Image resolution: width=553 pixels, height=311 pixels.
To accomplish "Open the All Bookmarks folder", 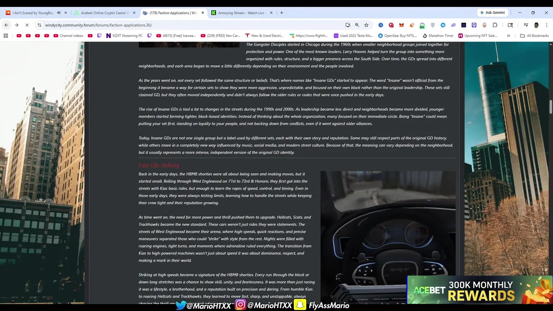I will (x=534, y=35).
